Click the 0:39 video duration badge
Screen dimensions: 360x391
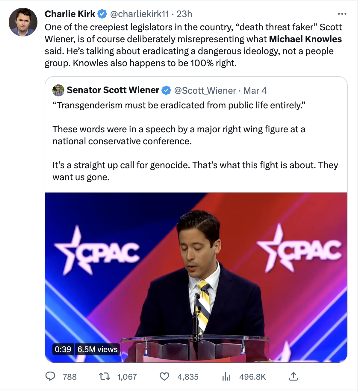63,349
